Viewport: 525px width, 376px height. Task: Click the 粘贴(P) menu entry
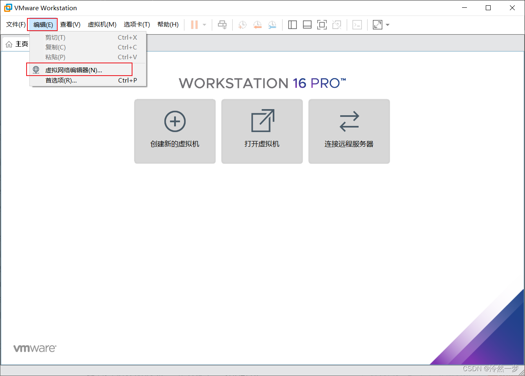click(88, 57)
